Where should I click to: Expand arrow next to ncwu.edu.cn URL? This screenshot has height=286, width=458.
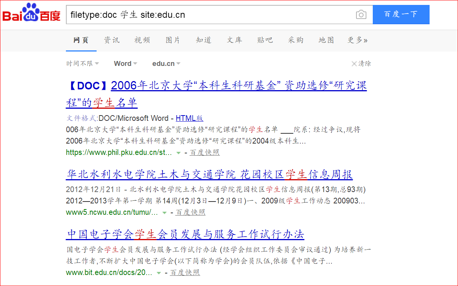tap(164, 213)
